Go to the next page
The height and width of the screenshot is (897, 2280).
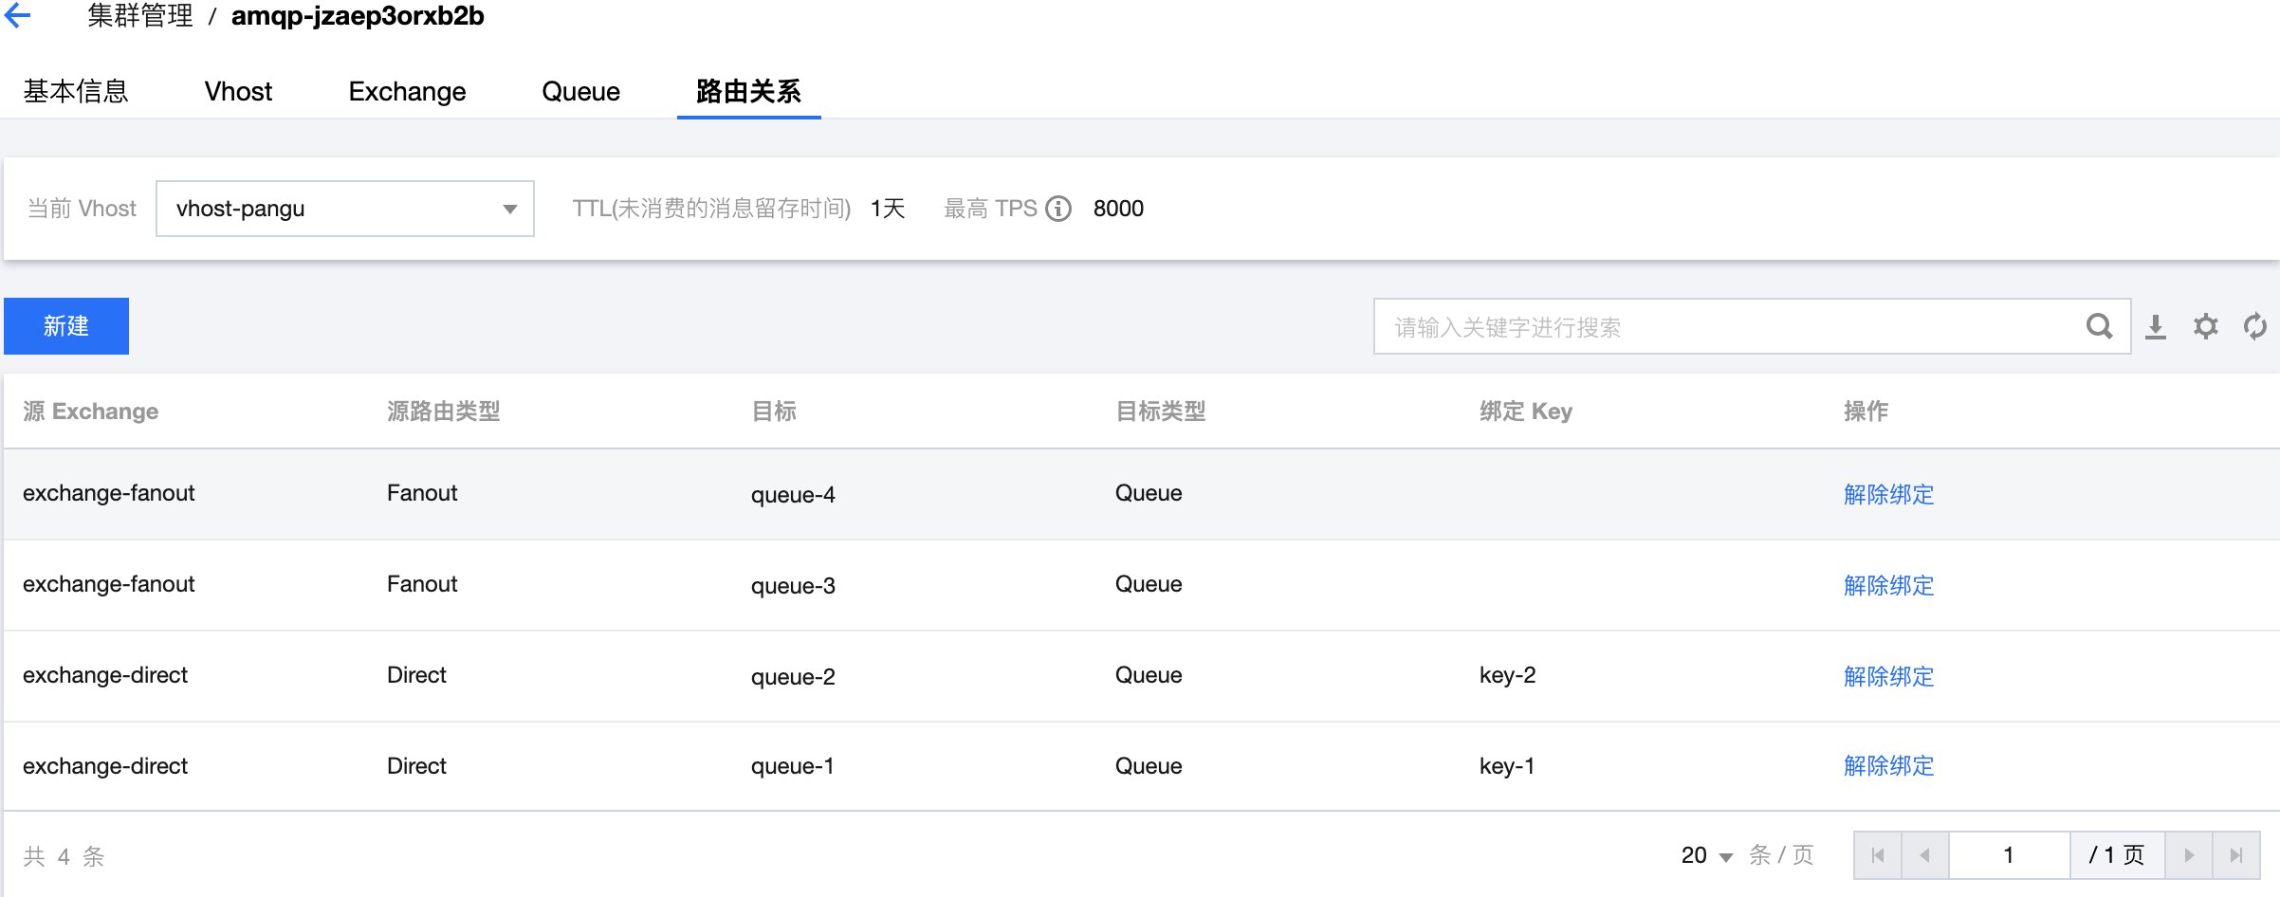point(2189,855)
